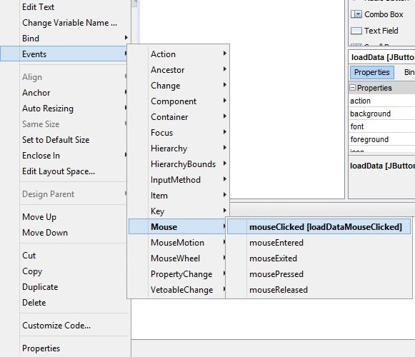Select the background property row
Screen dimensions: 415x357
(382, 114)
